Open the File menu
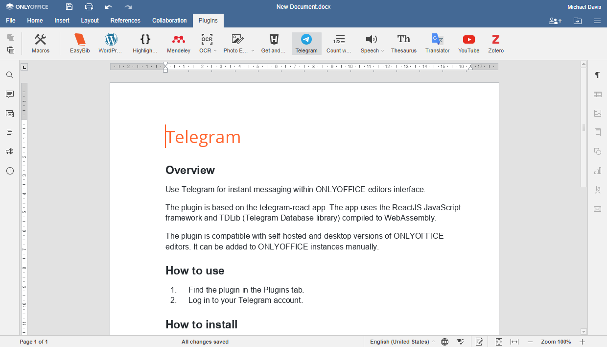Image resolution: width=607 pixels, height=347 pixels. [x=11, y=21]
